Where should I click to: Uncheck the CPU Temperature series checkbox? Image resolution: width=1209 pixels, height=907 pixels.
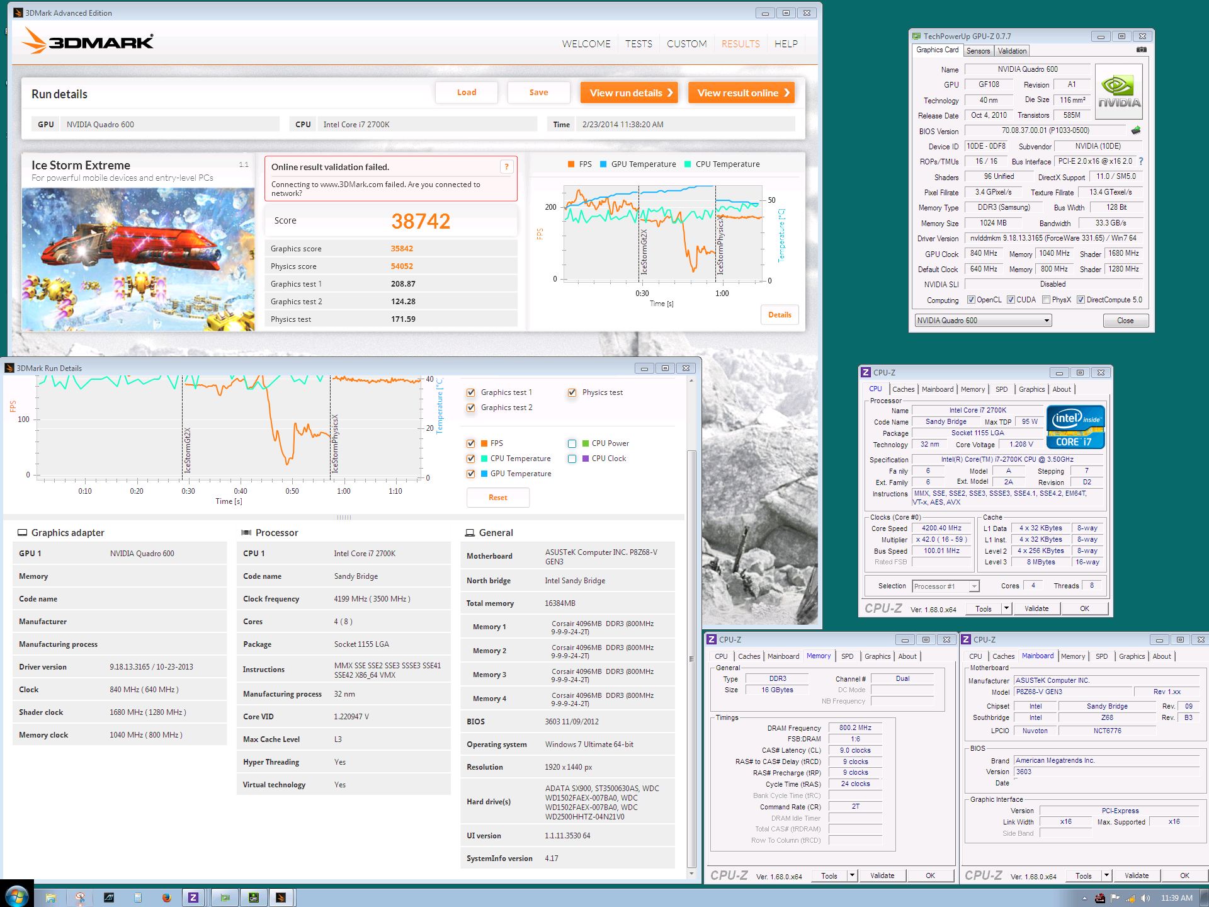coord(470,459)
